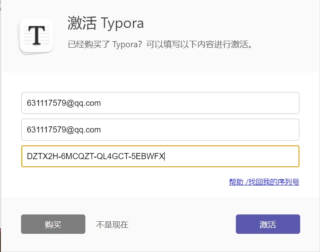Click the word 激活 in the heading
Screen dimensions: 320x252
[x=82, y=23]
